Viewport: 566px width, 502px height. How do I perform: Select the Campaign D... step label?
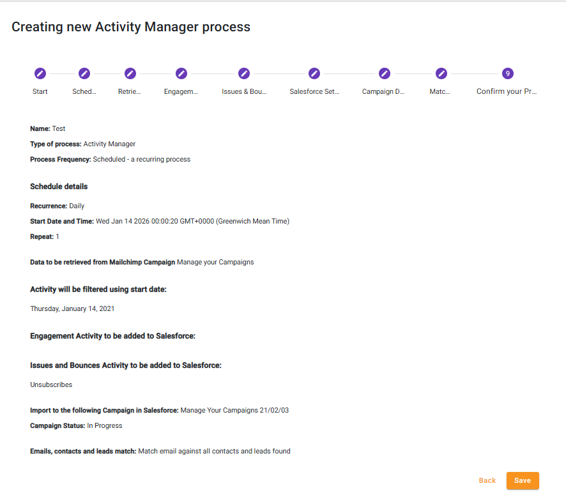pyautogui.click(x=383, y=91)
